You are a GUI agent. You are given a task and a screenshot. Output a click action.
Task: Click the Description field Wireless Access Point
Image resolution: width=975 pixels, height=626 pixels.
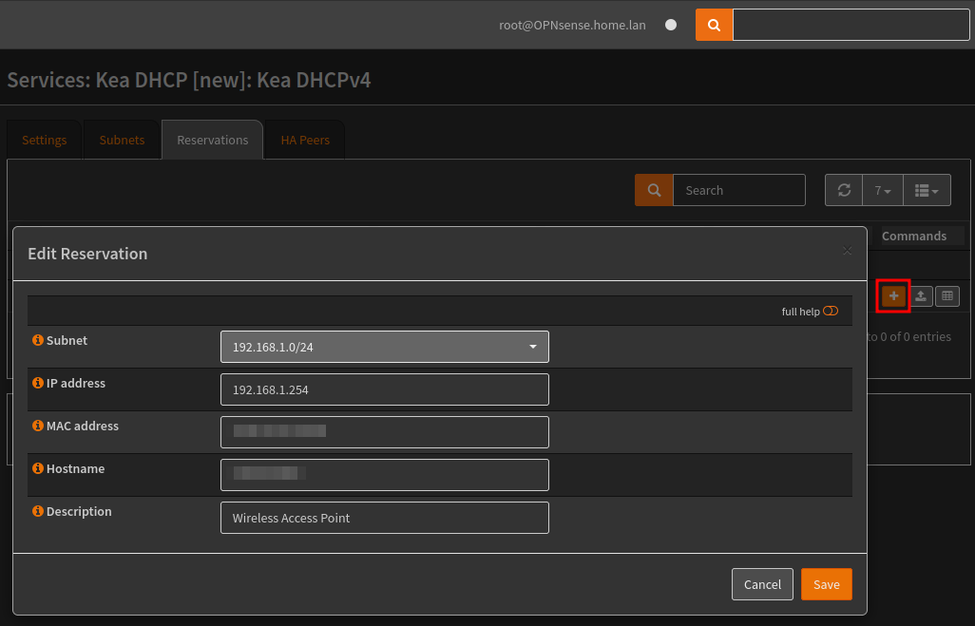tap(384, 518)
